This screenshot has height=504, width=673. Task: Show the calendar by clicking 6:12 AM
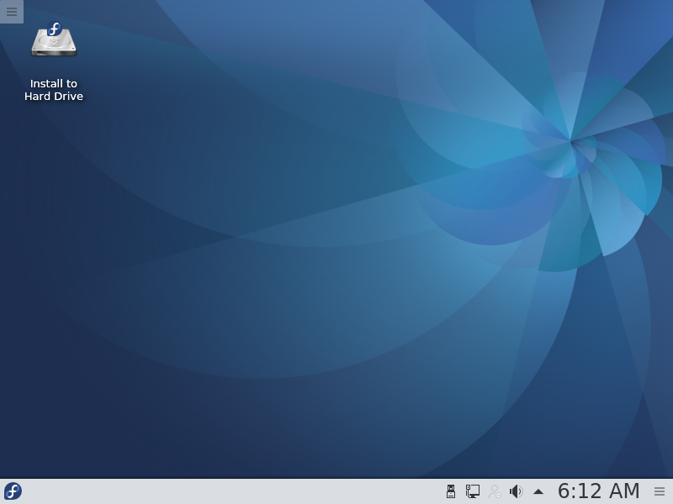click(598, 491)
